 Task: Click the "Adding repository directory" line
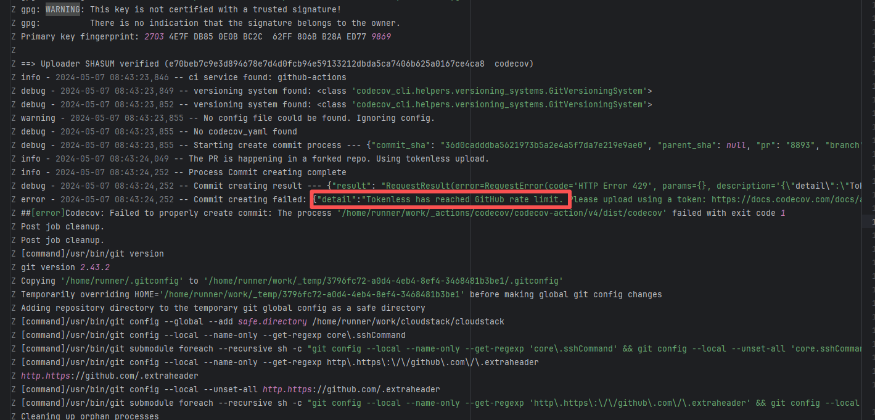click(x=223, y=308)
